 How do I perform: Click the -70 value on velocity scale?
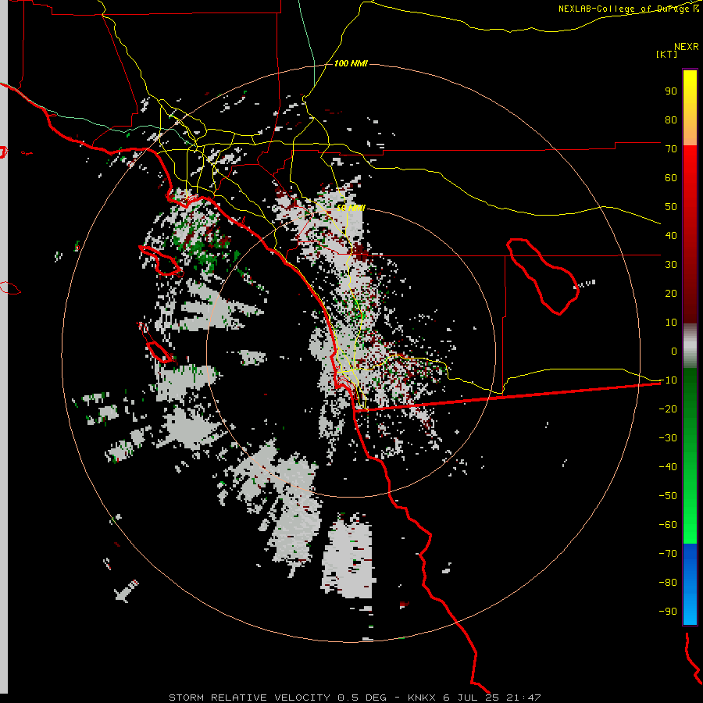click(x=668, y=554)
